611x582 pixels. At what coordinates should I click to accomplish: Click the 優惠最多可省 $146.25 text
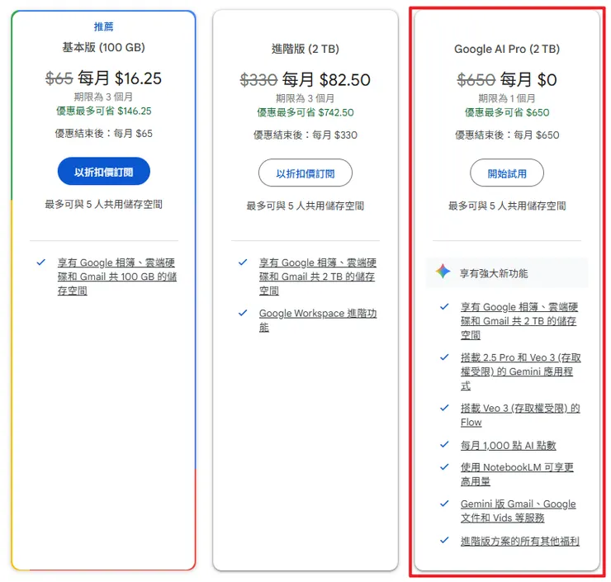(104, 111)
